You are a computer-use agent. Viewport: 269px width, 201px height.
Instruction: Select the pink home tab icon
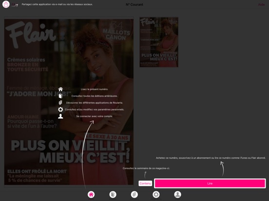pyautogui.click(x=91, y=195)
